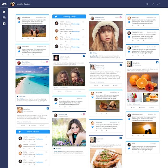Click the #webdesign hashtag in natasha's trending tweet

76,24
